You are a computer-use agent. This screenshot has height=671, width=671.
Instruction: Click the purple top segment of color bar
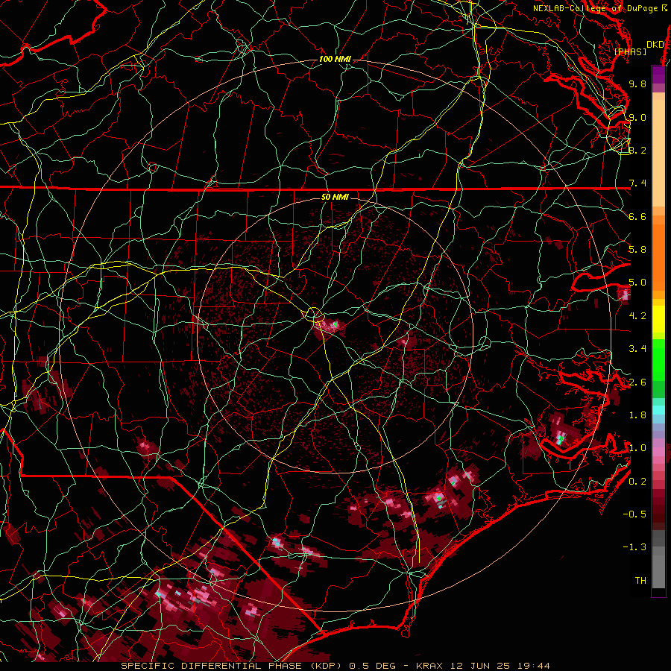point(658,75)
